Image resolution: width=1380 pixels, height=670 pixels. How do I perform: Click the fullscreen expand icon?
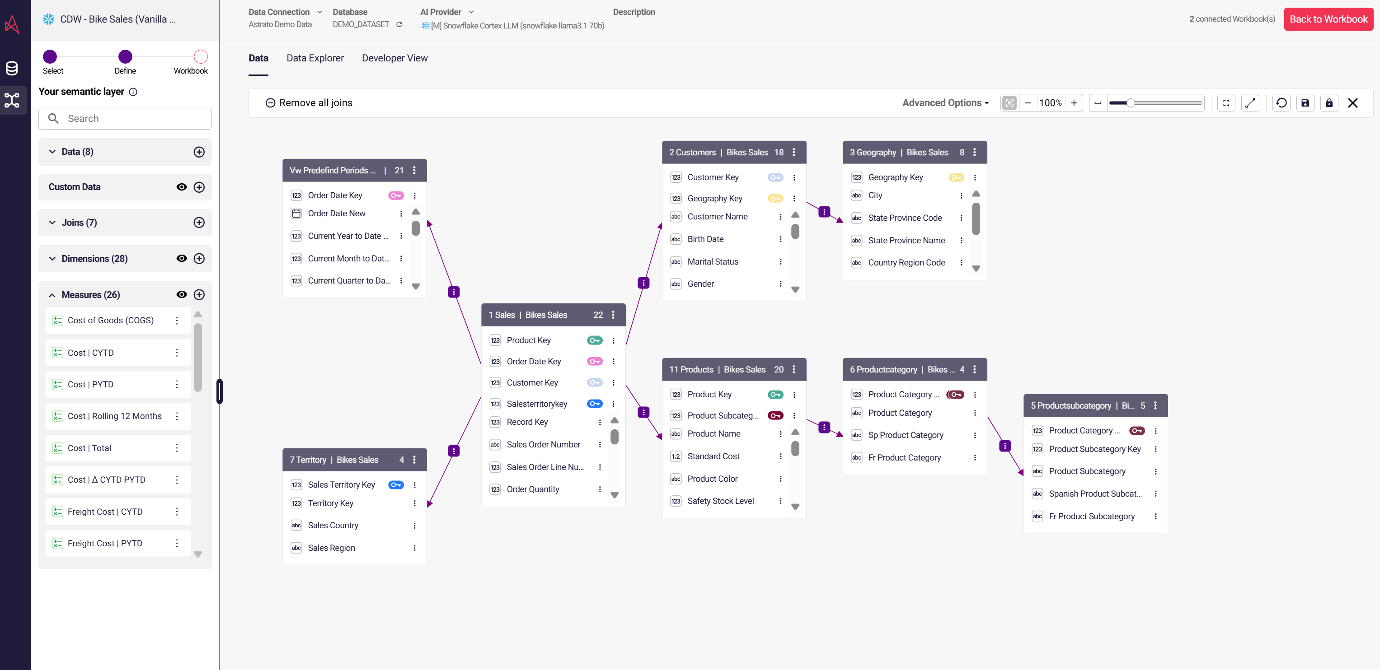[x=1226, y=103]
